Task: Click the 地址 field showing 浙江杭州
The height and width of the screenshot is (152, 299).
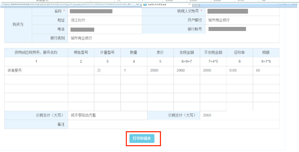Action: [x=105, y=20]
